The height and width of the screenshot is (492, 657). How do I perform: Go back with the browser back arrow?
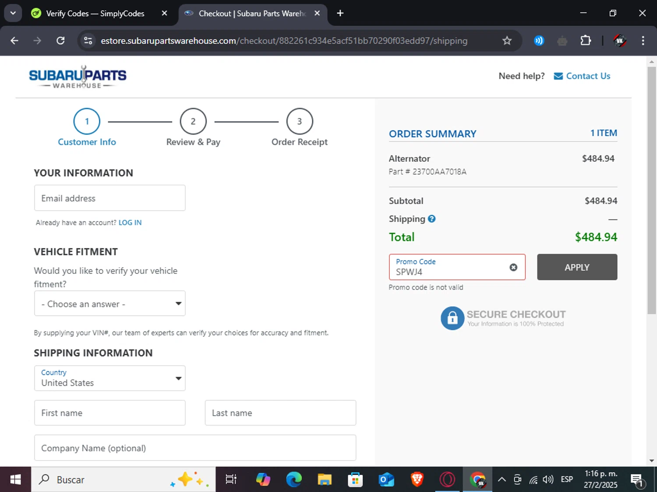point(14,41)
